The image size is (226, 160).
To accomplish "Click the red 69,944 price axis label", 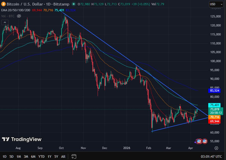I will [x=215, y=121].
